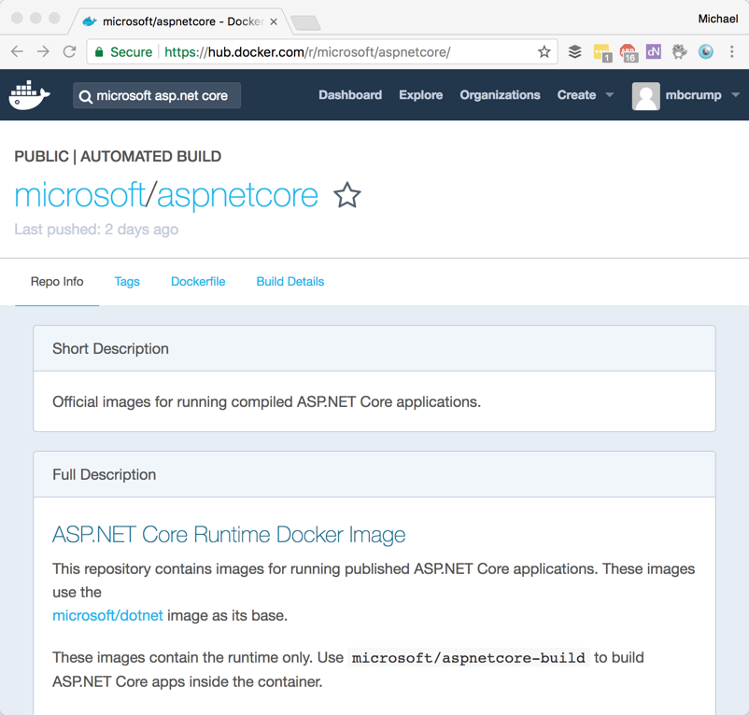The height and width of the screenshot is (715, 749).
Task: Open the blue circular extension icon
Action: pyautogui.click(x=705, y=51)
